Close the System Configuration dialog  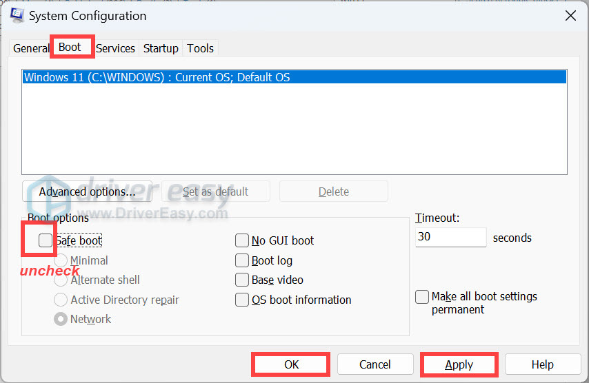click(570, 15)
